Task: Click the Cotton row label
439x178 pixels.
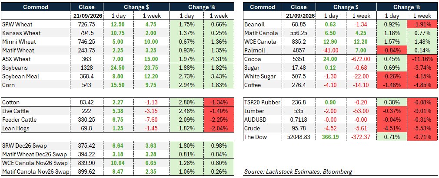Action: tap(10, 102)
